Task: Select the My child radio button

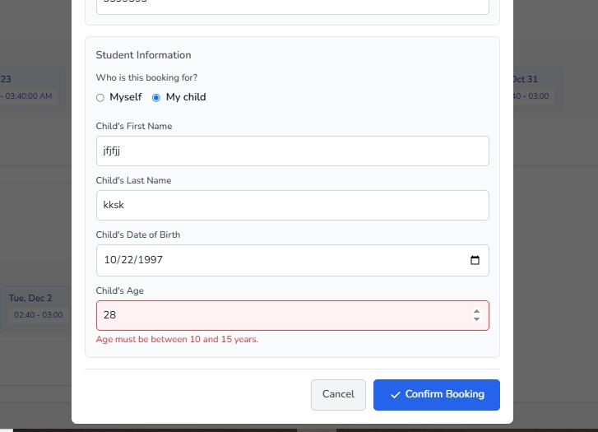Action: [156, 97]
